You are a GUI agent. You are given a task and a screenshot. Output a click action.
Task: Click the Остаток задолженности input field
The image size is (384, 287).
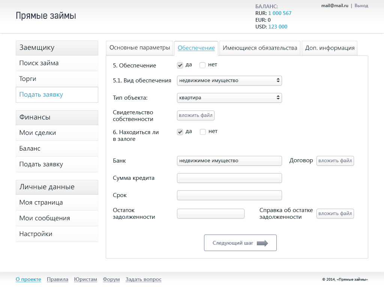click(211, 214)
